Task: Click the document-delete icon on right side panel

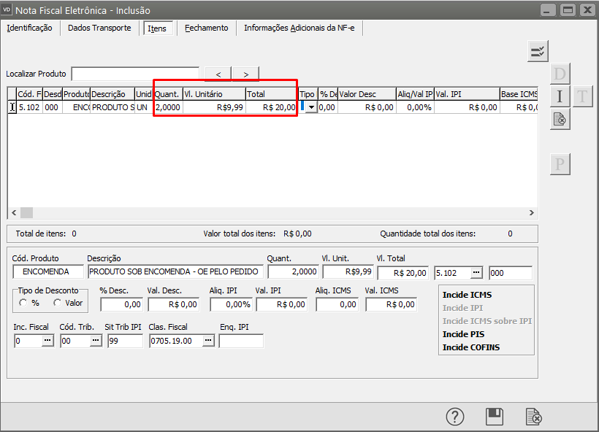Action: pos(560,119)
